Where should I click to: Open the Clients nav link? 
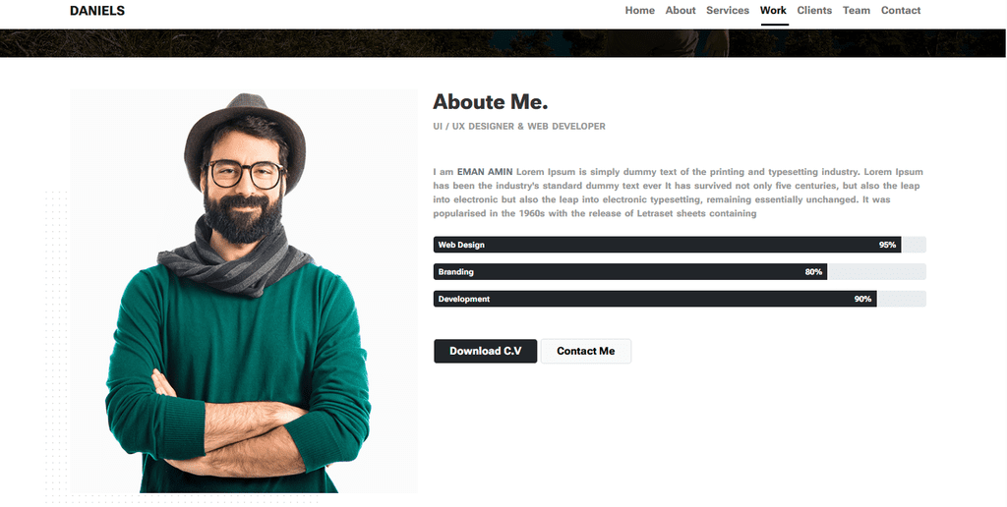814,10
